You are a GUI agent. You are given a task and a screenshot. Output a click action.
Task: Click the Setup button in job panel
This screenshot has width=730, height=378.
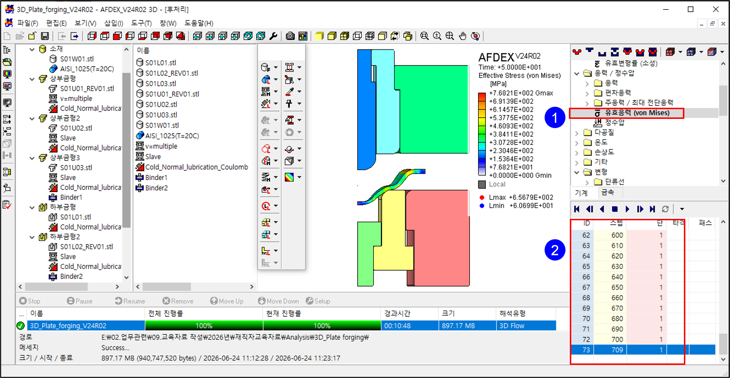(318, 301)
